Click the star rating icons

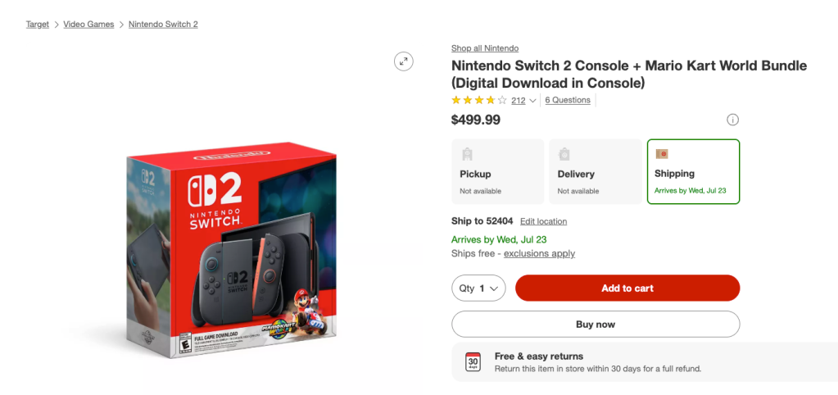(x=479, y=101)
